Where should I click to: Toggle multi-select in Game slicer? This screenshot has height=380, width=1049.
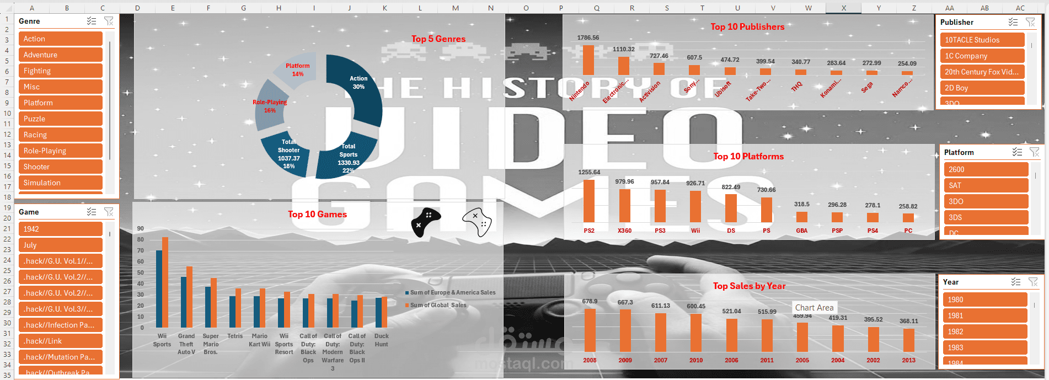(x=92, y=212)
